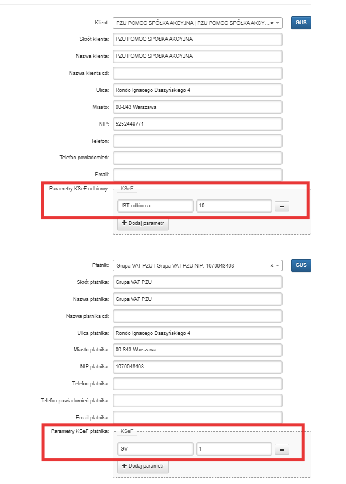Click the Telefon powiadomień płatnika field
Image resolution: width=346 pixels, height=484 pixels.
point(197,401)
